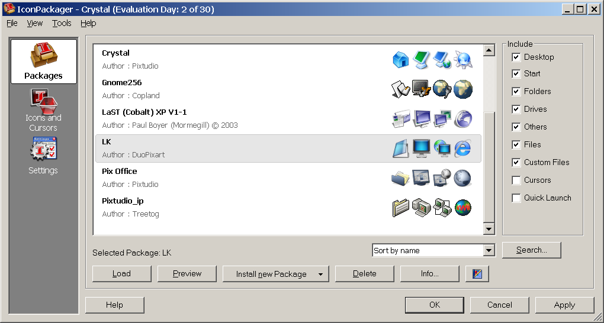
Task: Click the first globe icon in Gnome256 row
Action: [x=442, y=89]
